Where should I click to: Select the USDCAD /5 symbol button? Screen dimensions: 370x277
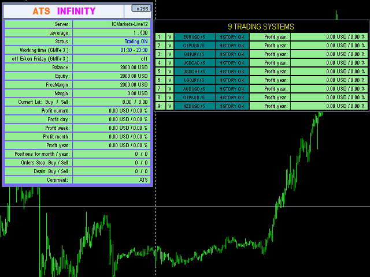194,63
